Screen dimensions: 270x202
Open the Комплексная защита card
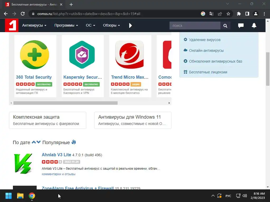[47, 120]
